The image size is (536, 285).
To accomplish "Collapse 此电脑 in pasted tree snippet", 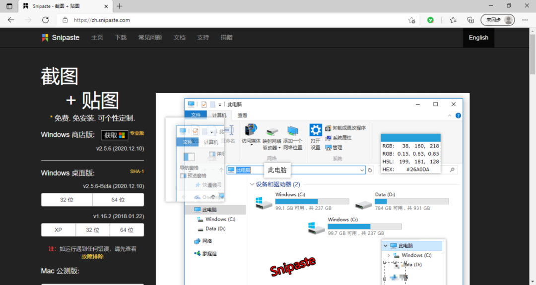I will (386, 246).
